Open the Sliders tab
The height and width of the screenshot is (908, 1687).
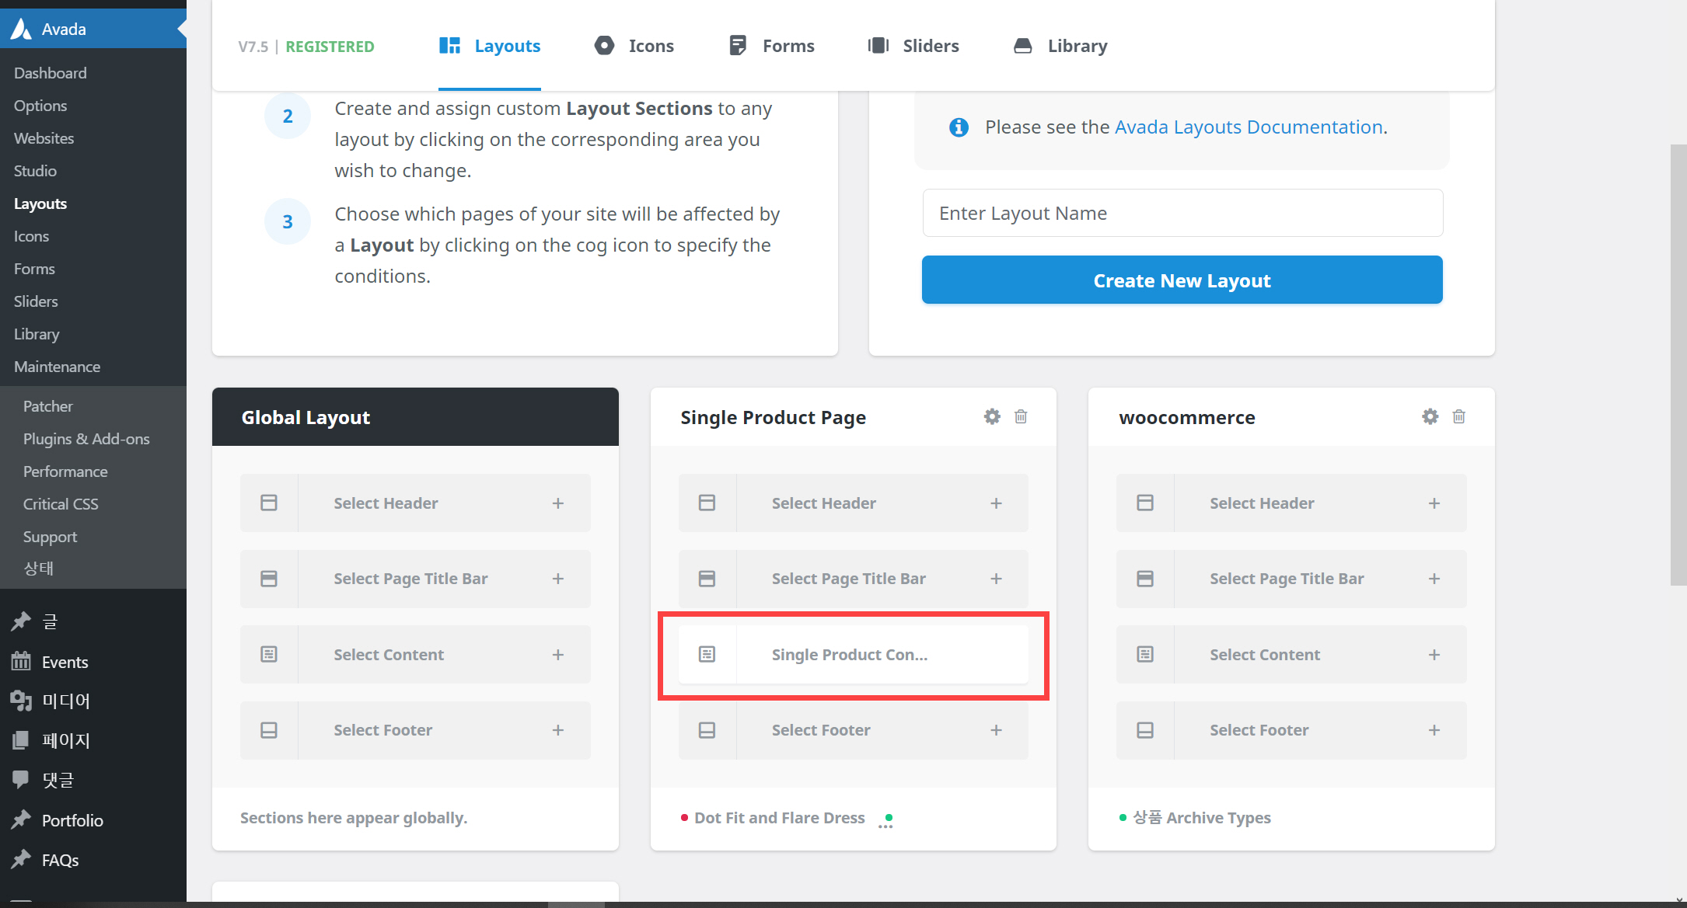pos(913,46)
